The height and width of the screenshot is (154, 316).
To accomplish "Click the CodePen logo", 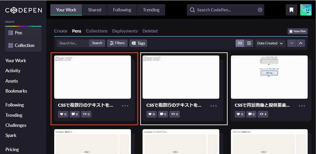I will pyautogui.click(x=23, y=10).
